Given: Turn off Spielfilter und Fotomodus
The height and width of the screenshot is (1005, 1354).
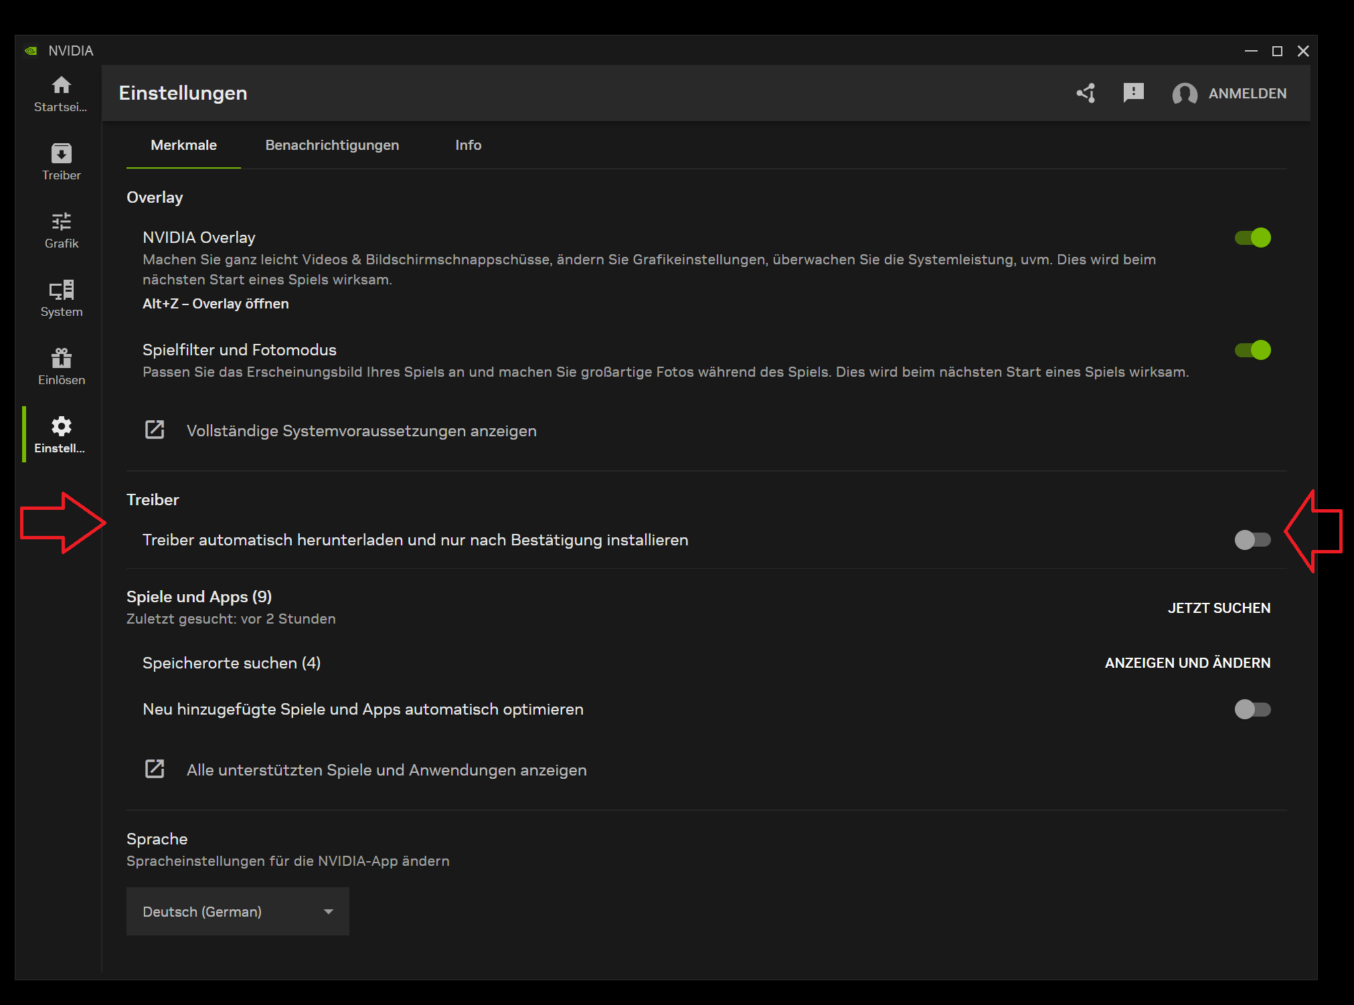Looking at the screenshot, I should pyautogui.click(x=1252, y=350).
